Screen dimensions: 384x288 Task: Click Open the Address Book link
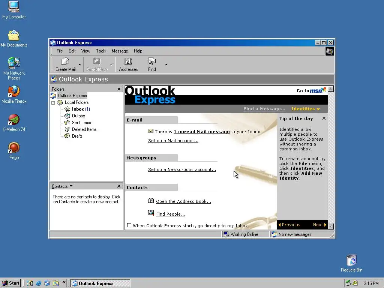(x=183, y=201)
